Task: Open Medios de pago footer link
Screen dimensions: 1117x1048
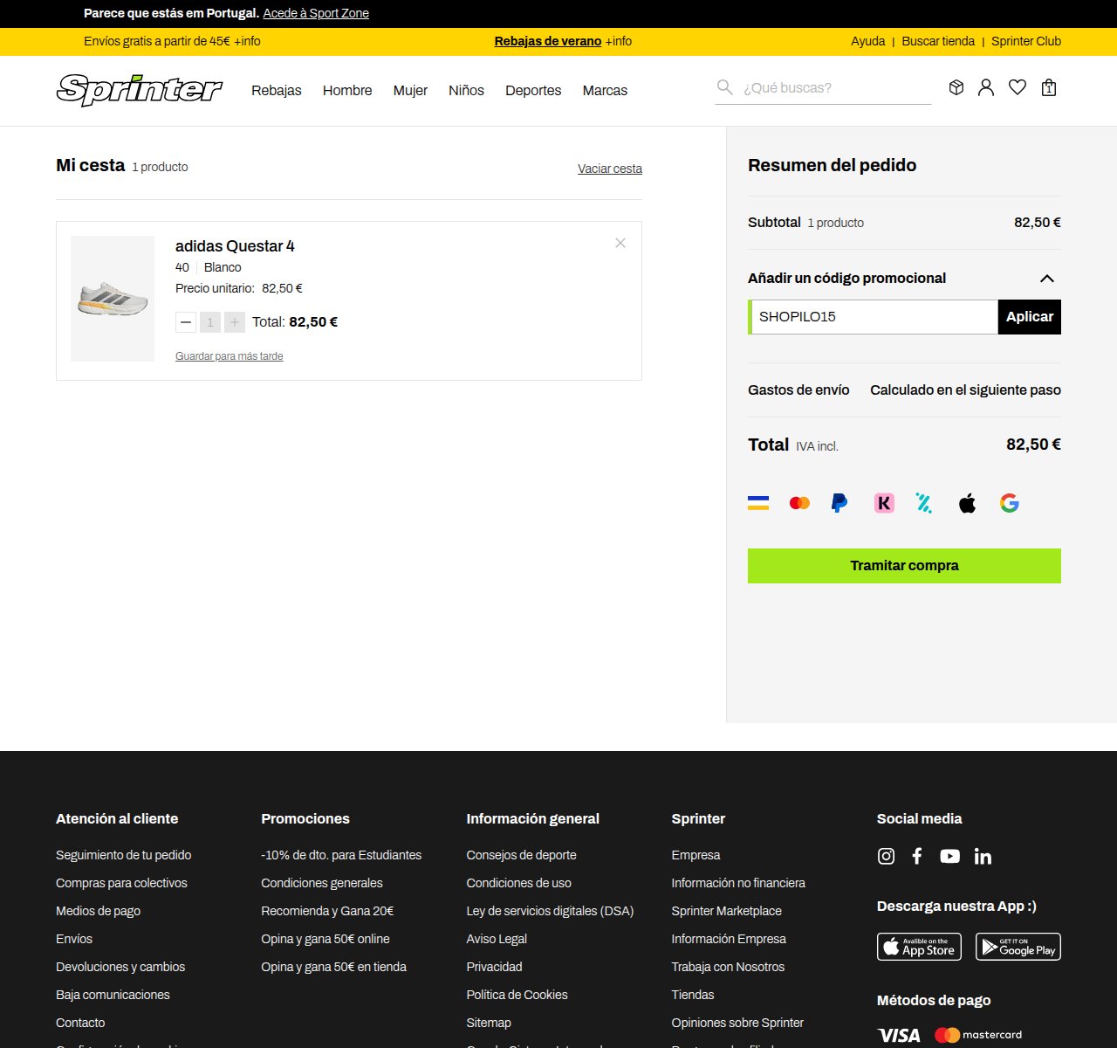Action: tap(98, 911)
